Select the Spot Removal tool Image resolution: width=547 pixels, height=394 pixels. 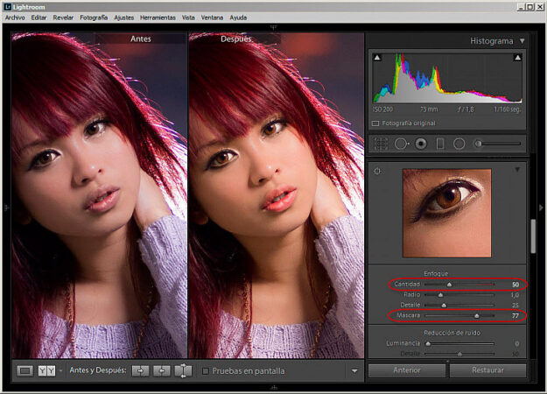tap(402, 143)
